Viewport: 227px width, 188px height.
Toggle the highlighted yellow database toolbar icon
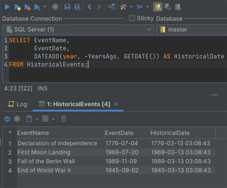158,7
